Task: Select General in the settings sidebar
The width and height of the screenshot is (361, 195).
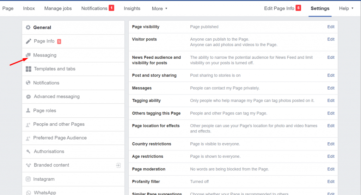Action: 73,27
